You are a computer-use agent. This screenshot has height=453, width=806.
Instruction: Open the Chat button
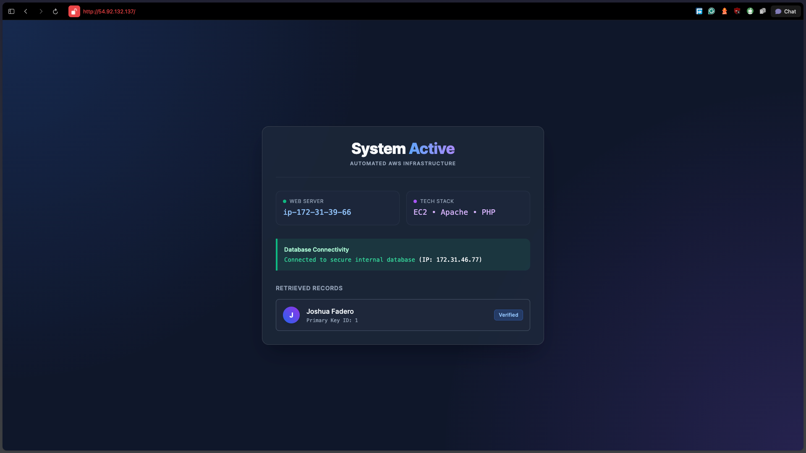(x=785, y=11)
